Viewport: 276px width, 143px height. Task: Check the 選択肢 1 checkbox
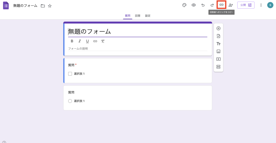(x=70, y=74)
